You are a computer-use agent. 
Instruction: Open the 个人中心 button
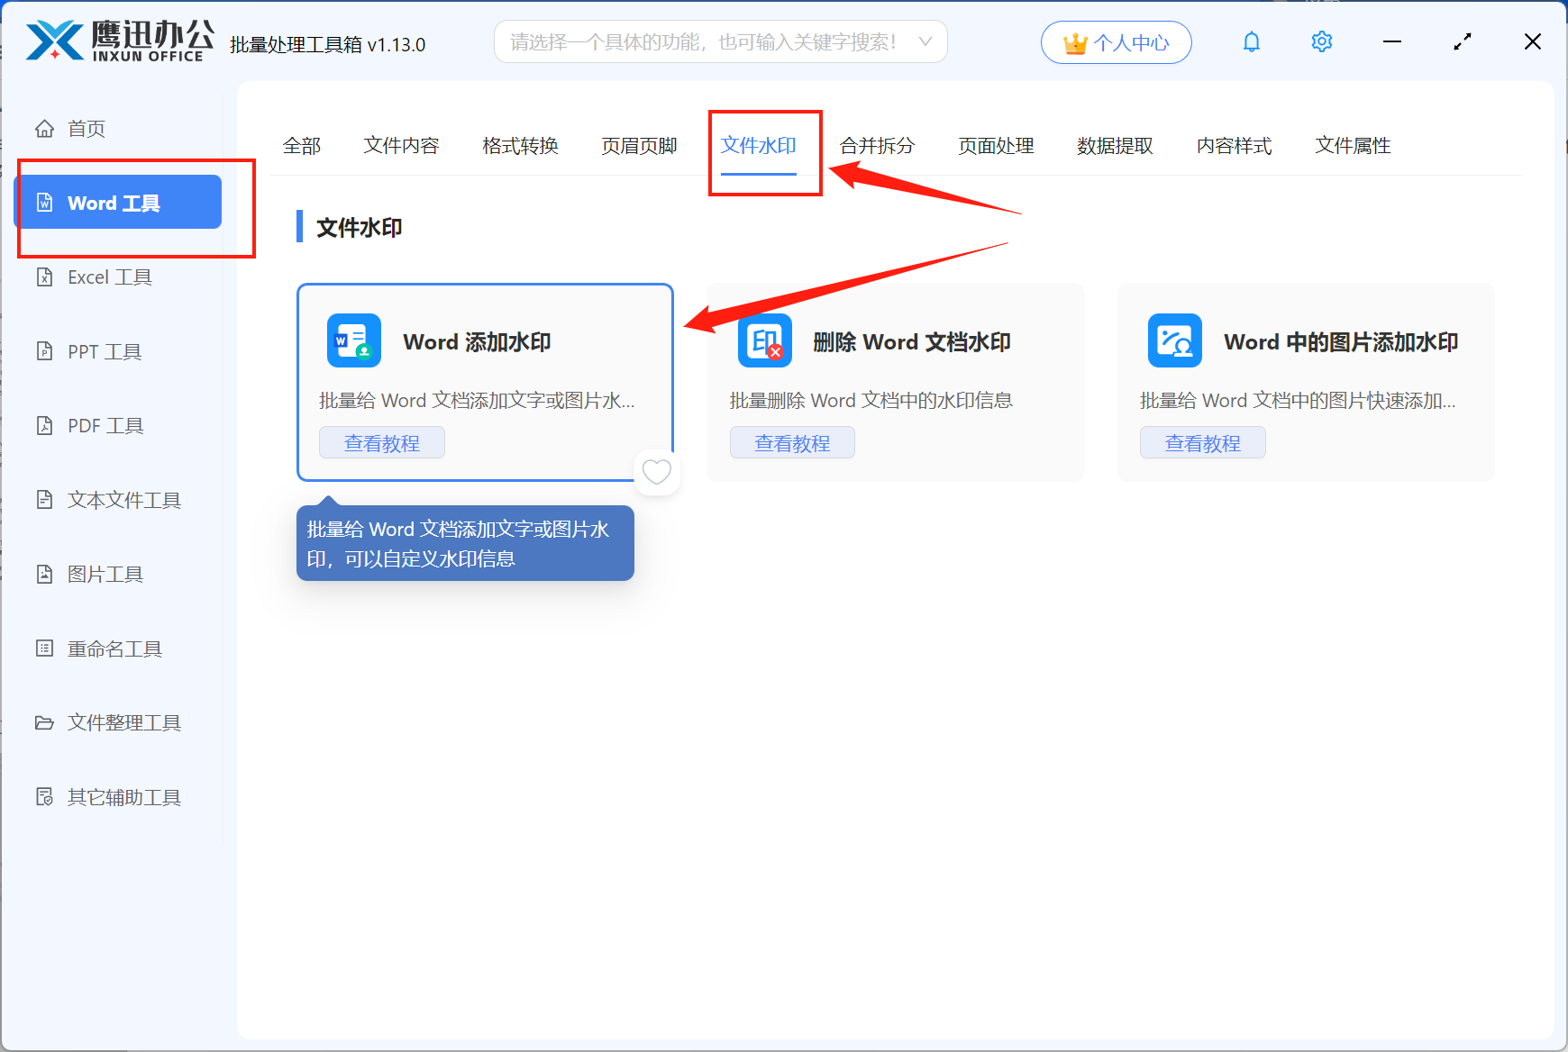[x=1116, y=41]
